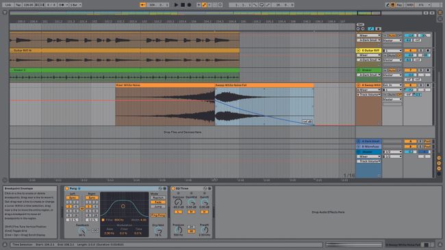Open Sweep WN Ext. In input dropdown

point(392,85)
